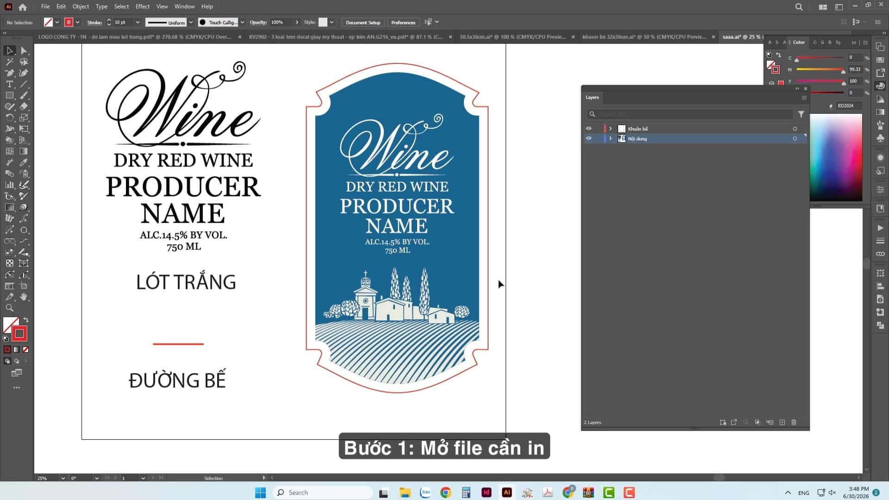The image size is (889, 500).
Task: Open the Layers panel menu
Action: point(804,98)
